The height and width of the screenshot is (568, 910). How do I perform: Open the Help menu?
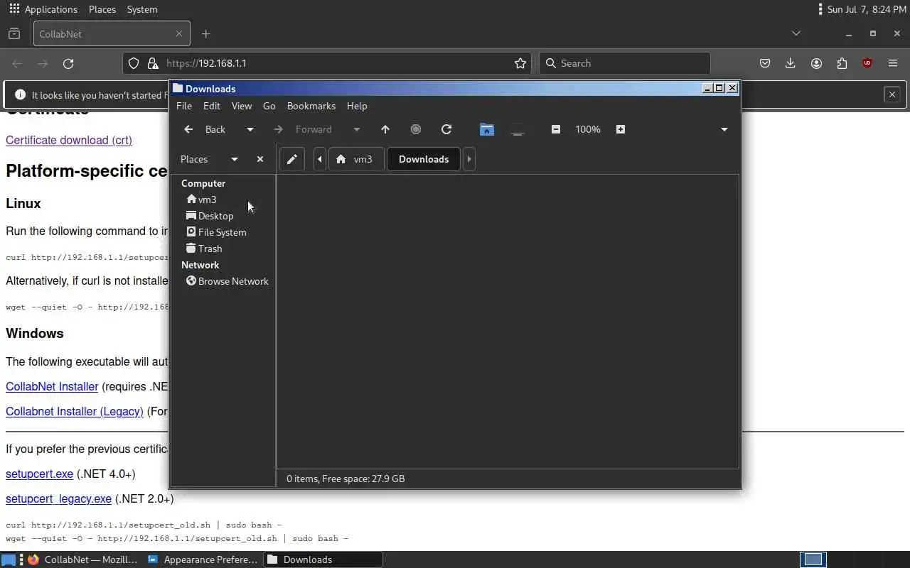tap(357, 106)
